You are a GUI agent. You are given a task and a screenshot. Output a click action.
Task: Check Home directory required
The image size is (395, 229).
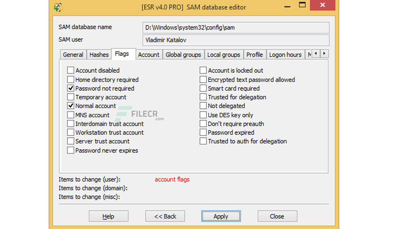click(x=70, y=79)
